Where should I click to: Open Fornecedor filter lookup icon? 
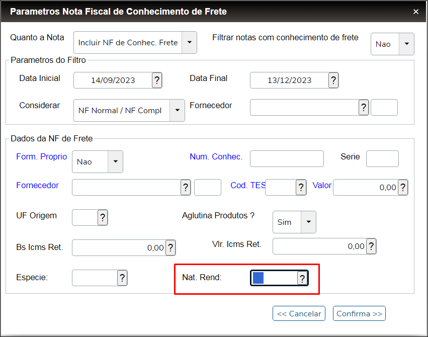pos(364,107)
